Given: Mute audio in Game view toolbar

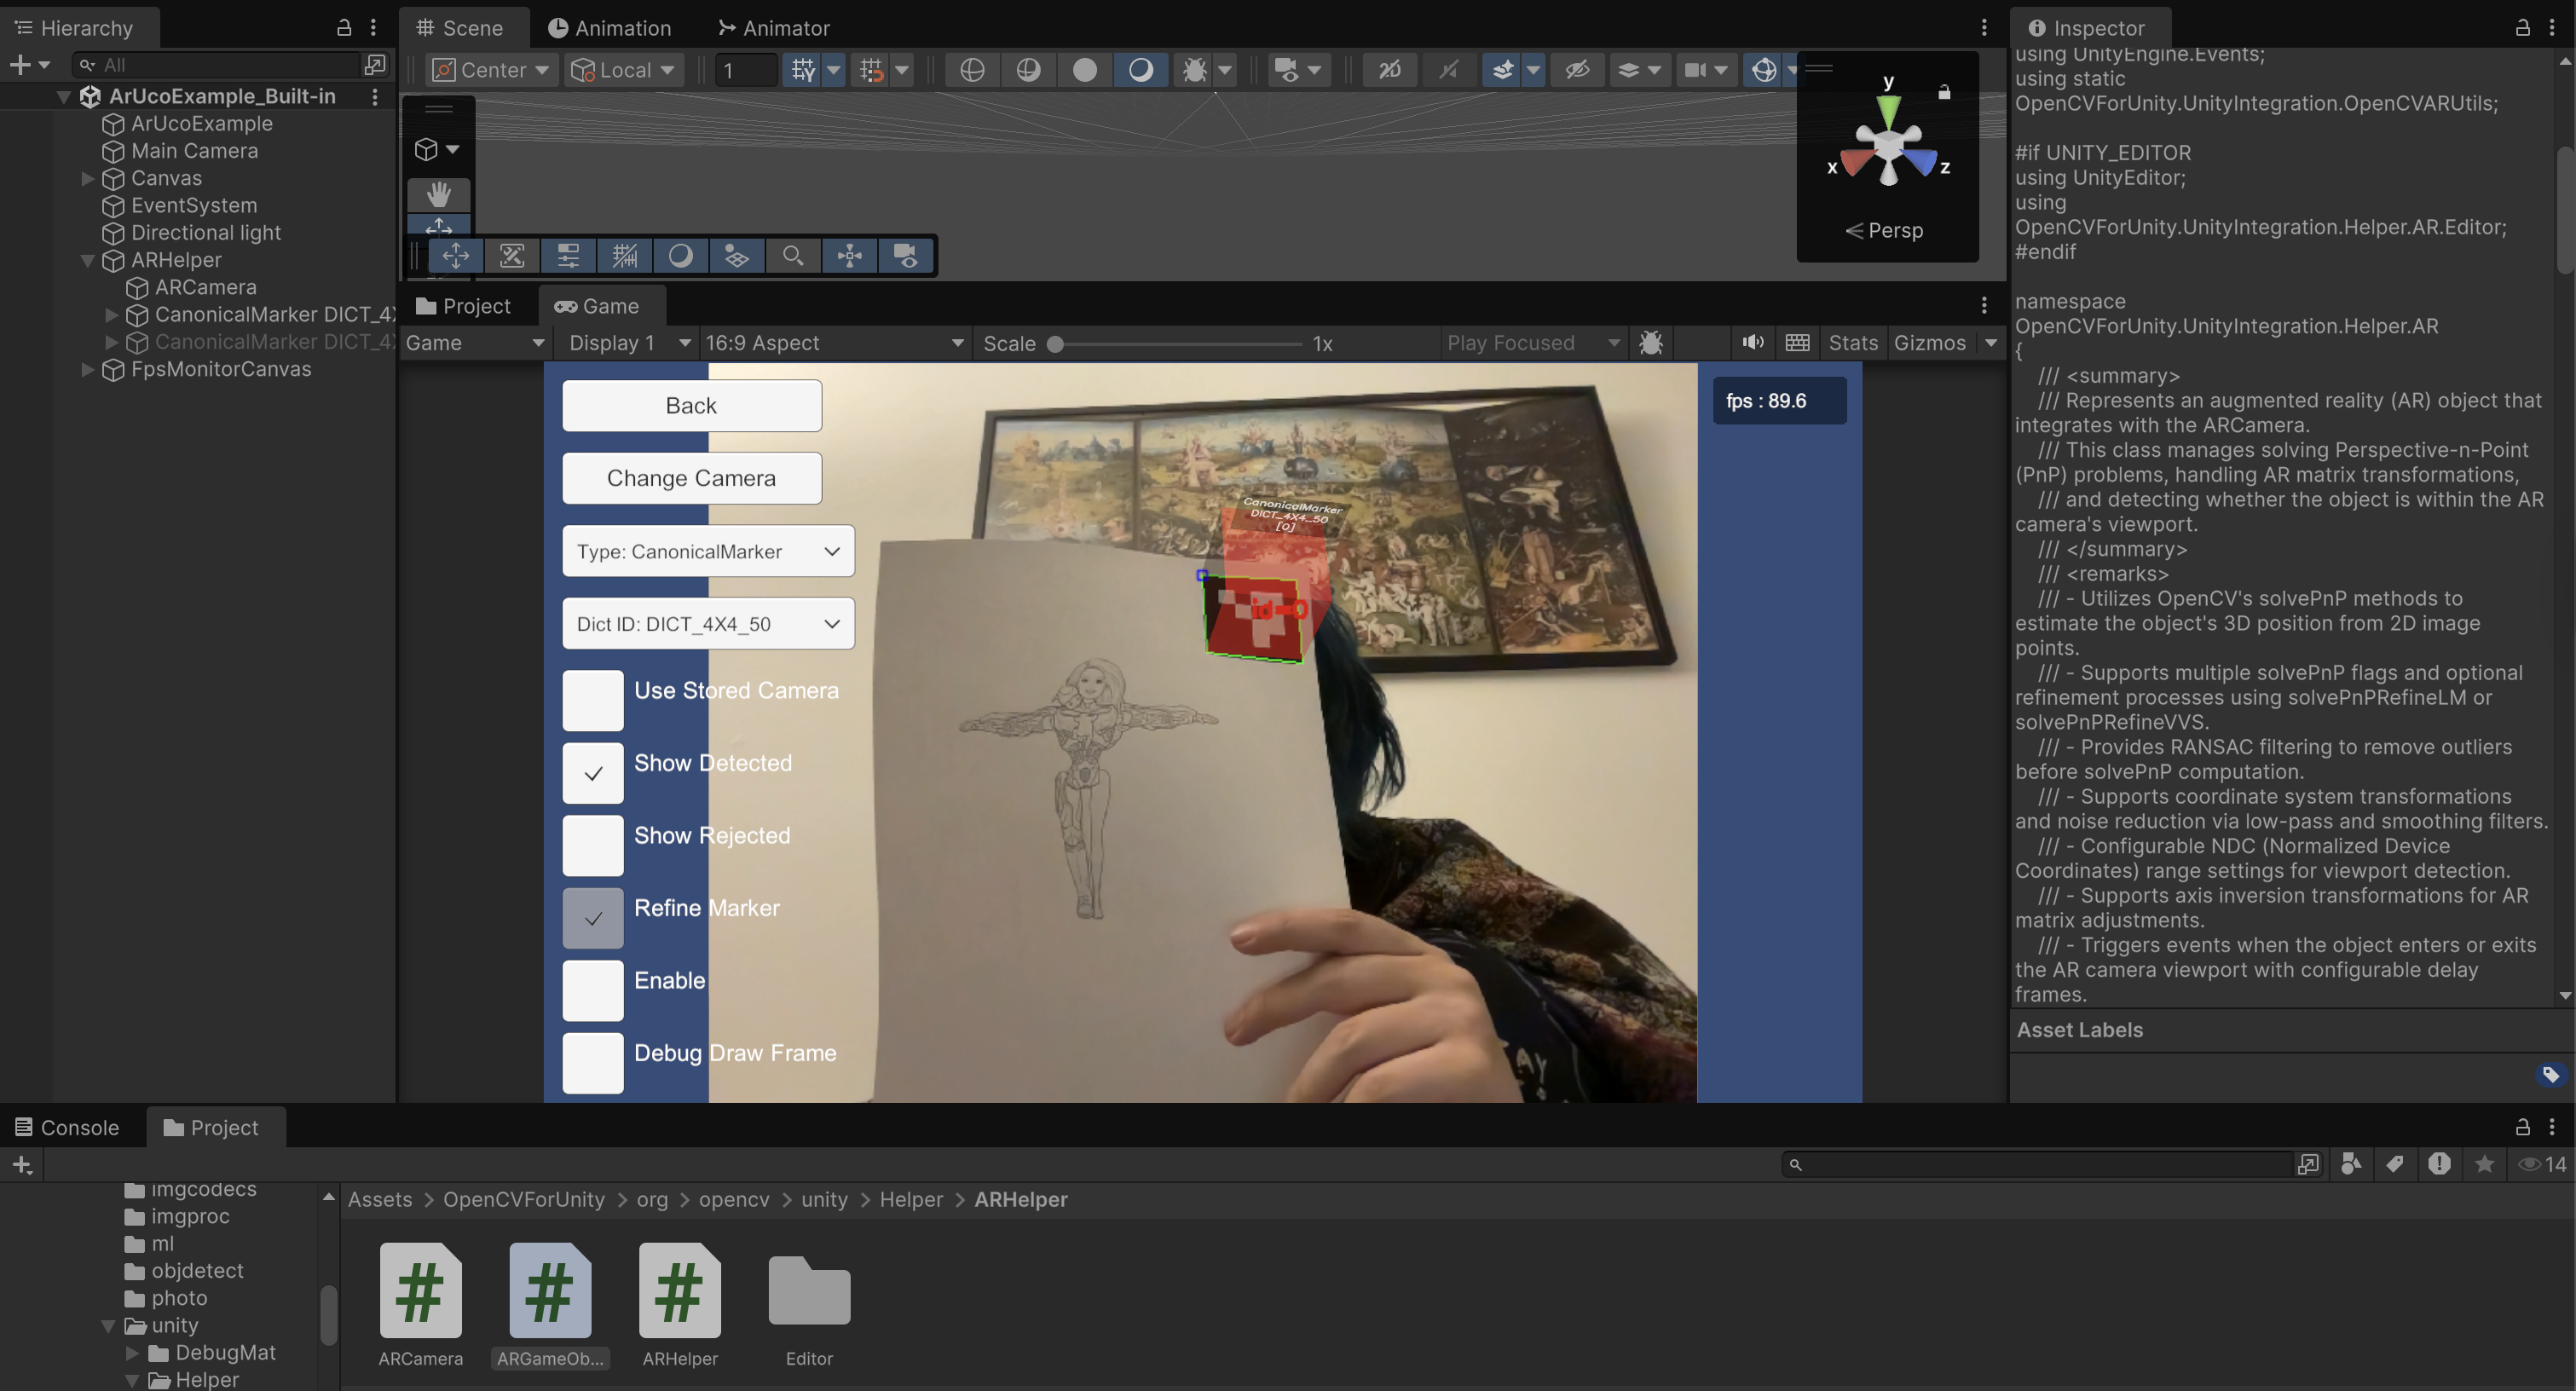Looking at the screenshot, I should click(1752, 343).
